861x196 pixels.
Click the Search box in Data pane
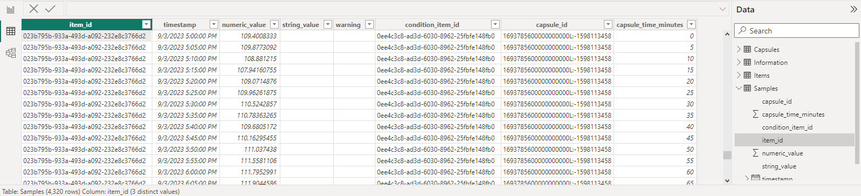click(796, 31)
